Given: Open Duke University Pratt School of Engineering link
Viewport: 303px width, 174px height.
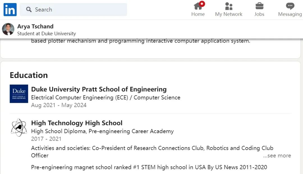Looking at the screenshot, I should (x=99, y=89).
